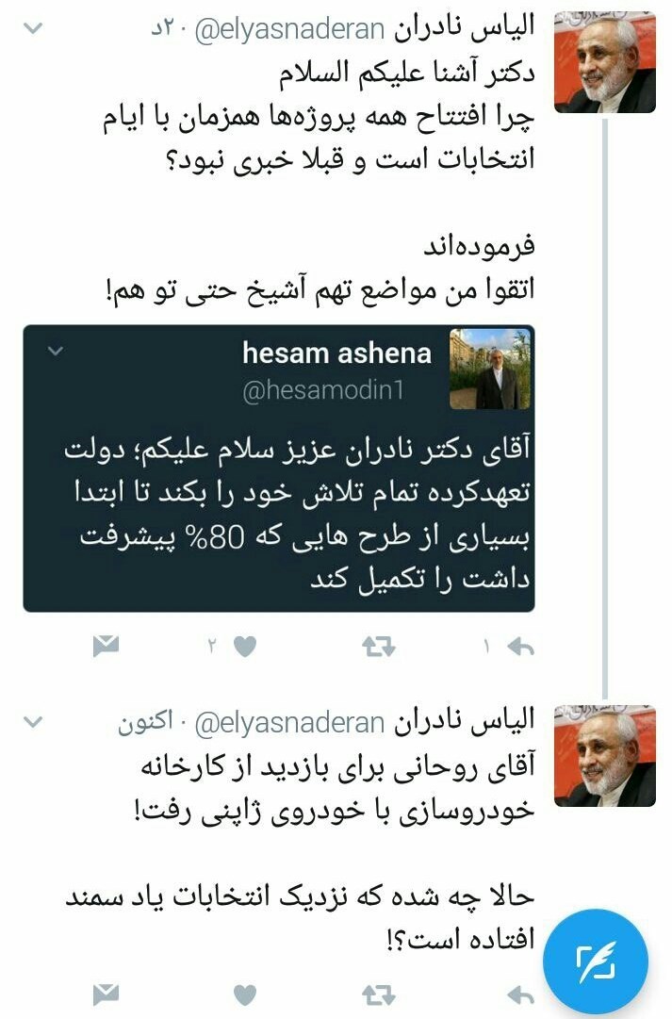The image size is (672, 1019).
Task: Open @elyasnaderan handle on second tweet
Action: coord(290,723)
